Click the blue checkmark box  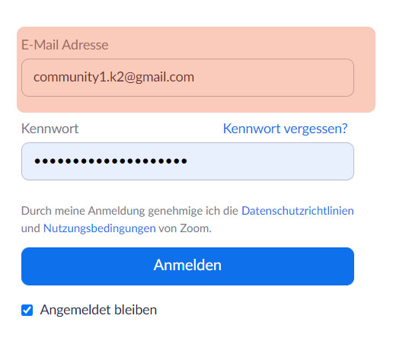(27, 310)
